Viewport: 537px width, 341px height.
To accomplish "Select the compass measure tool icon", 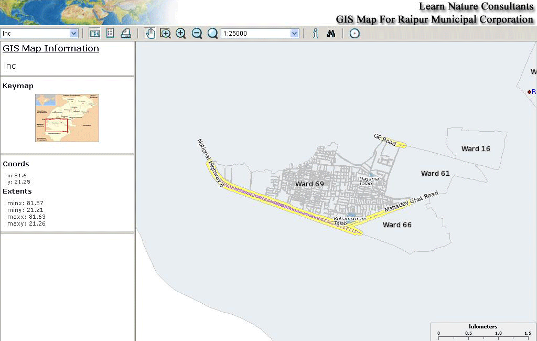I will click(355, 33).
